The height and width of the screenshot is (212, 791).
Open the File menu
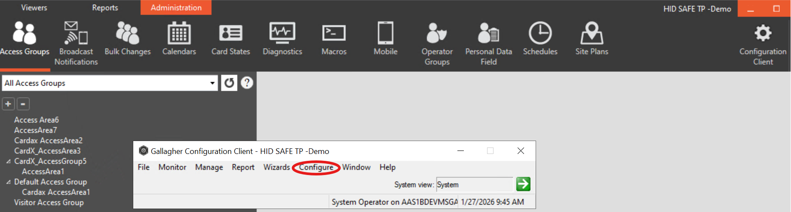pos(144,167)
